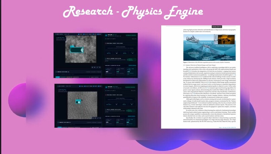Click green Physics verification button in lower dashboard

pyautogui.click(x=130, y=111)
